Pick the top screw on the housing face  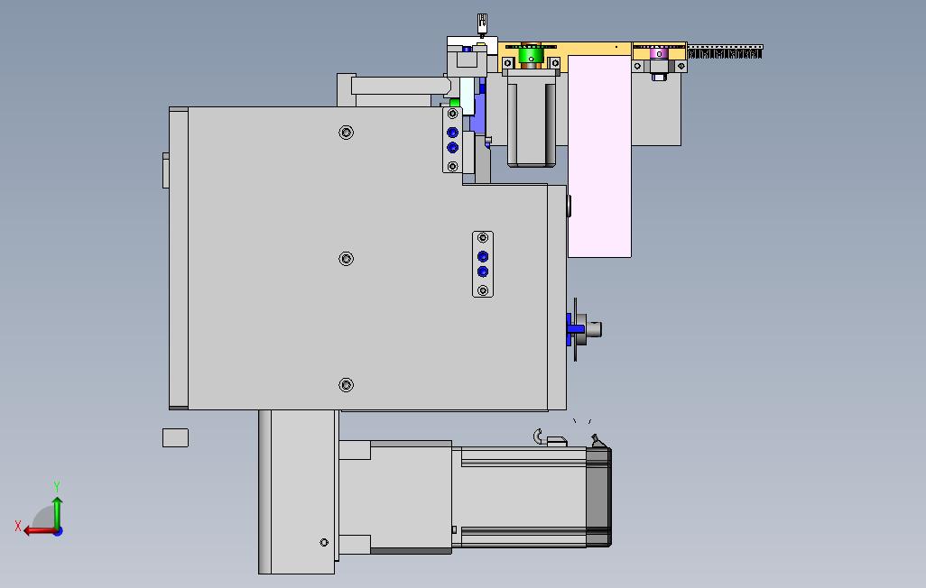[x=346, y=133]
